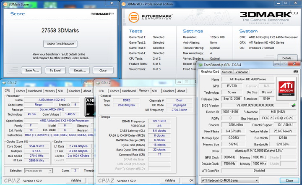
Task: Click Command Rate value 1T
Action: [159, 154]
